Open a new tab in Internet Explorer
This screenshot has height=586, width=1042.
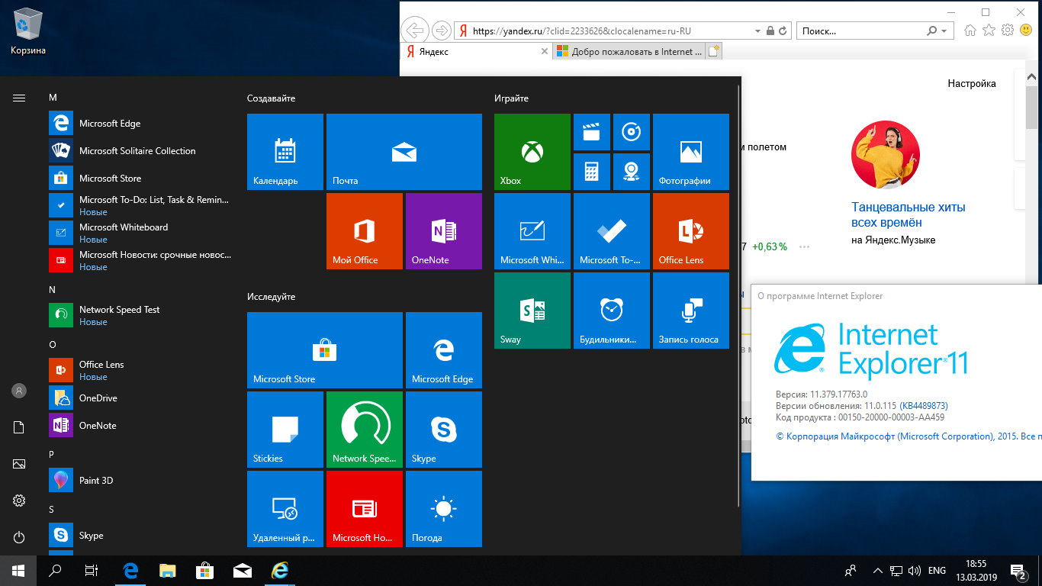point(714,52)
